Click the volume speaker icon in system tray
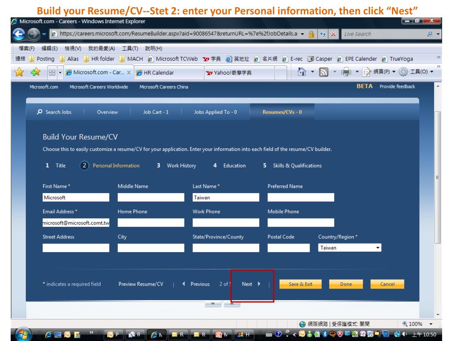This screenshot has height=341, width=455. pos(404,334)
